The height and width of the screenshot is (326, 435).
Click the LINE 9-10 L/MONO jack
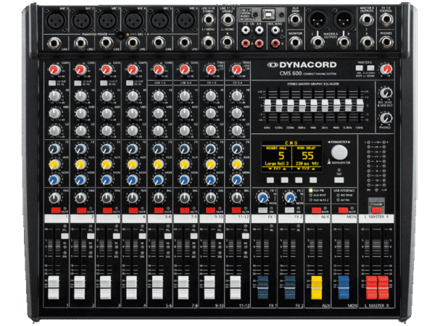[x=208, y=20]
